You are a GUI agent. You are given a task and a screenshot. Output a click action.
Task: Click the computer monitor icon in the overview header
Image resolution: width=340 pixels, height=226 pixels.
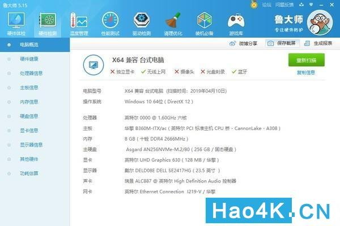pyautogui.click(x=93, y=65)
